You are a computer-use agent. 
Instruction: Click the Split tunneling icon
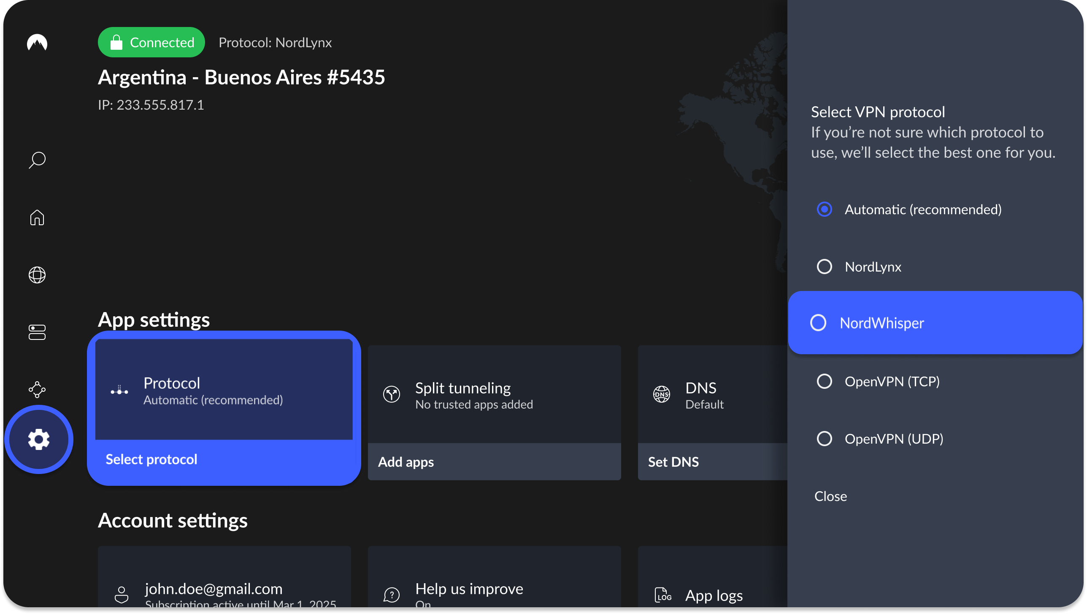pos(392,395)
